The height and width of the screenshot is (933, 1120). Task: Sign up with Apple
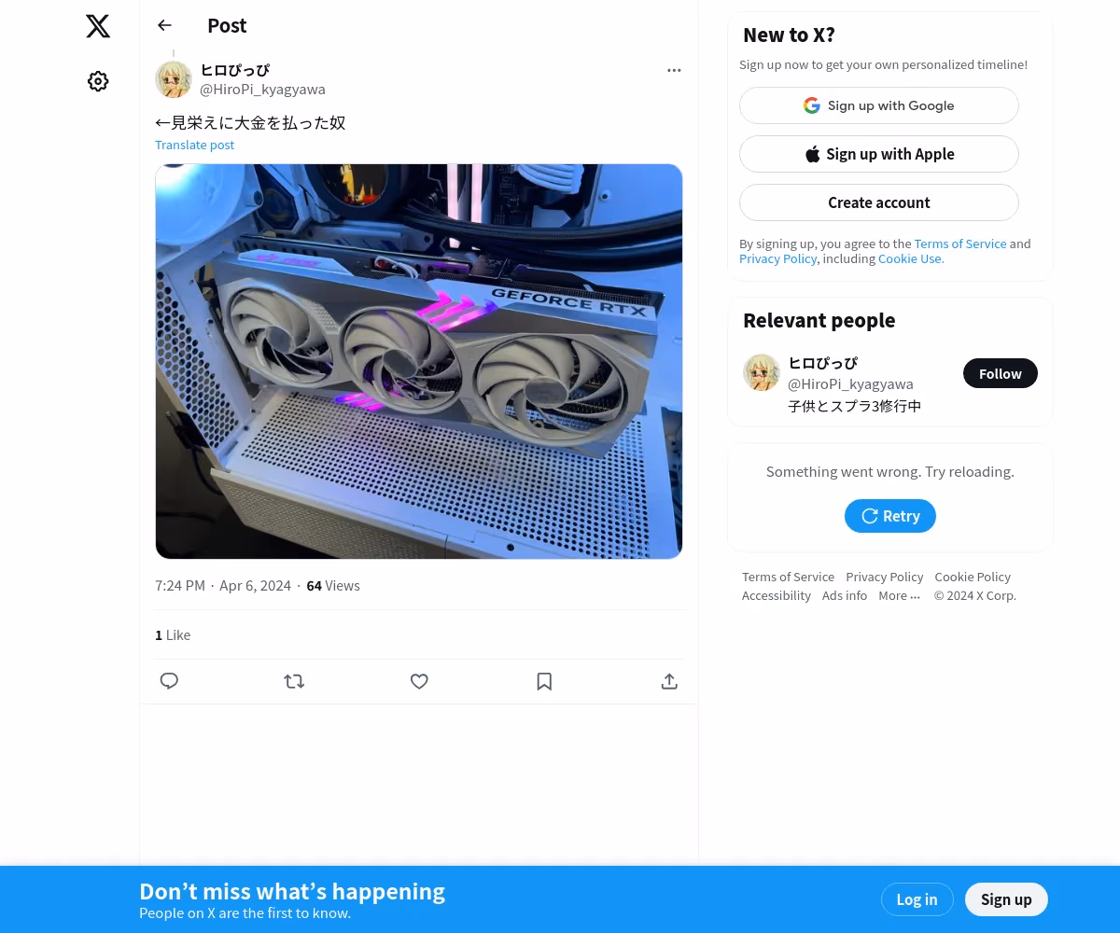[879, 154]
